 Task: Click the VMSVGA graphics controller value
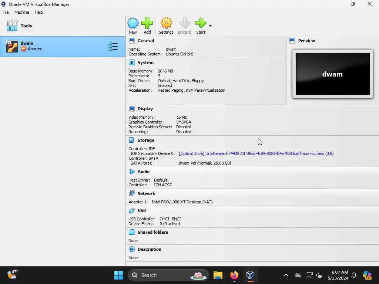tap(184, 122)
